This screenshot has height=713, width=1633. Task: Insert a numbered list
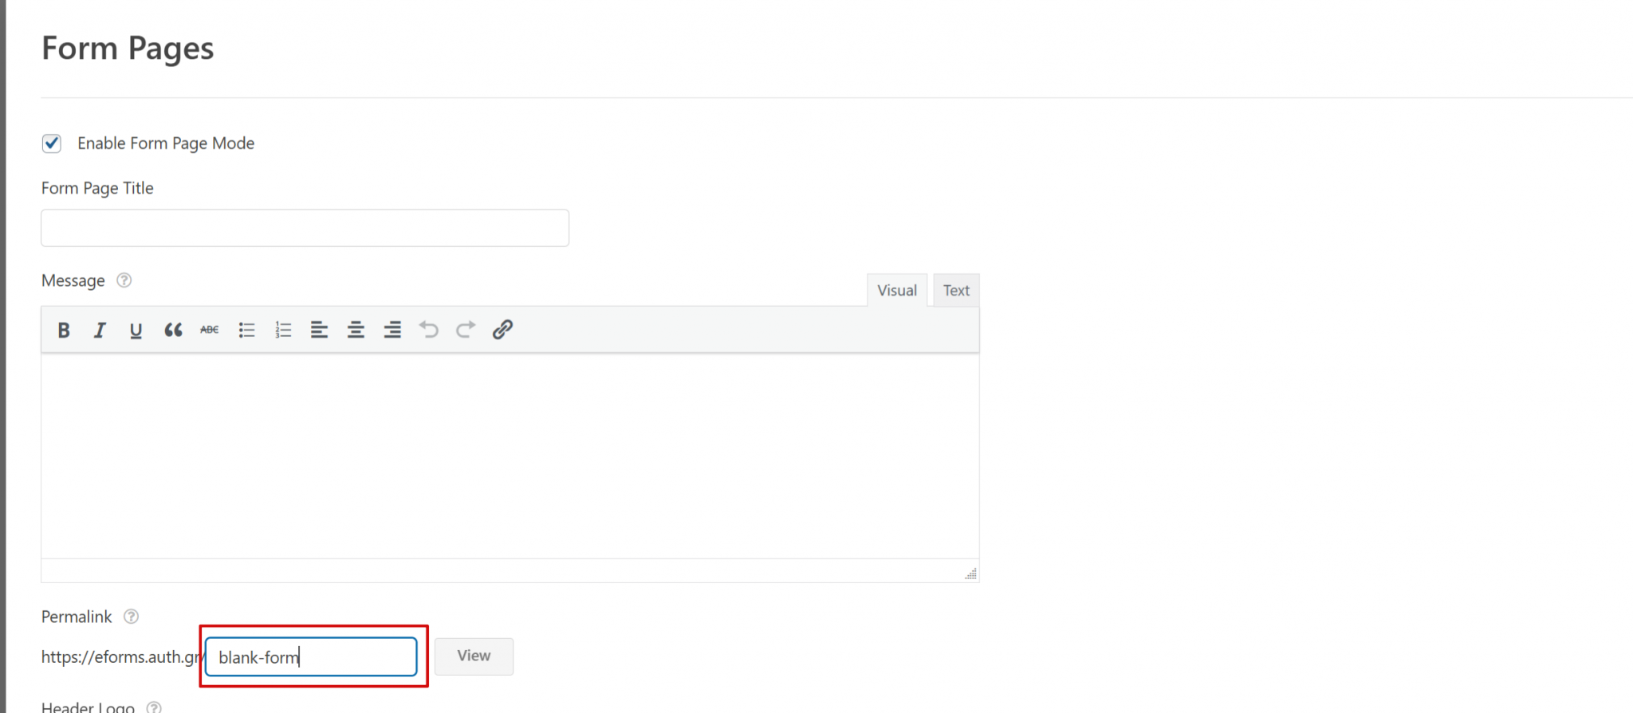pos(282,329)
